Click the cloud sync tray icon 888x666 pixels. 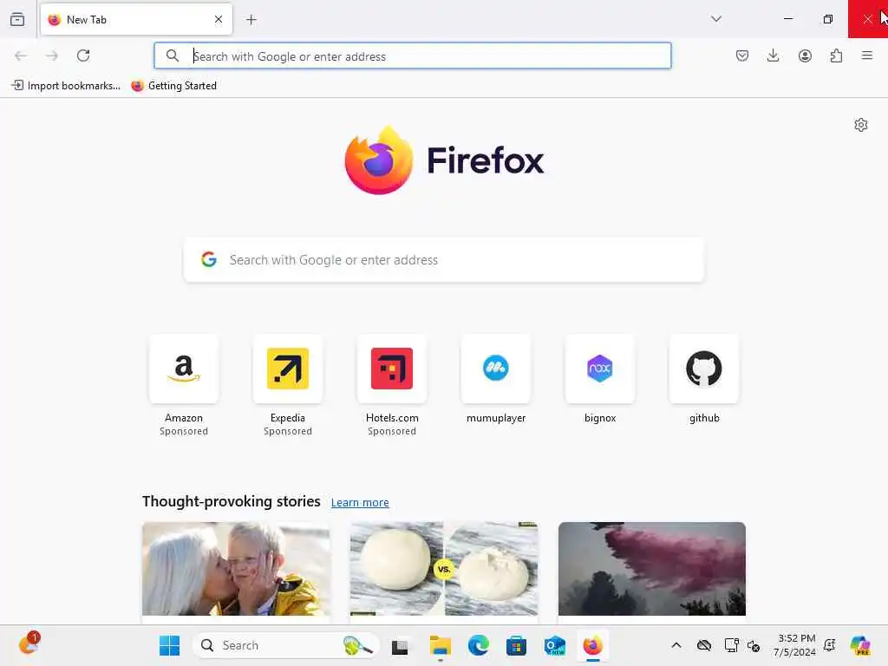point(704,645)
